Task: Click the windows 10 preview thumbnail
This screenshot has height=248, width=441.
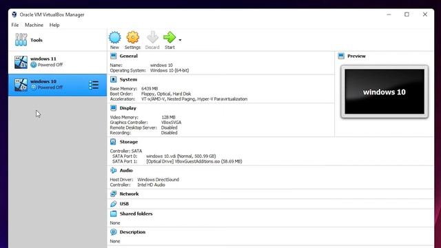Action: click(384, 92)
